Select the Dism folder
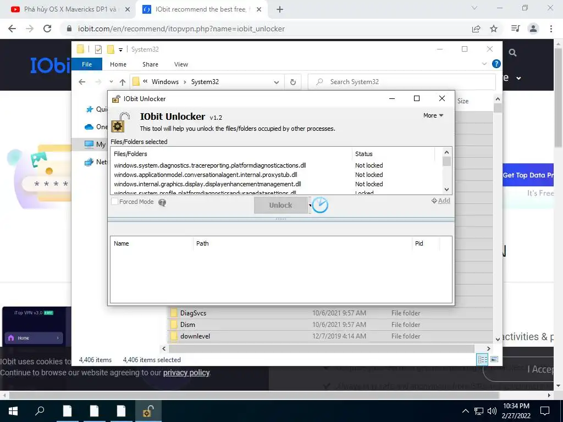Viewport: 563px width, 422px height. (187, 324)
